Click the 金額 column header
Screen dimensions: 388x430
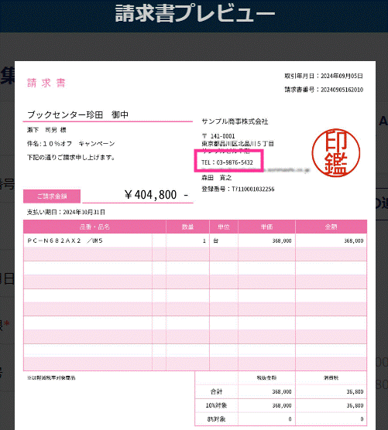click(x=331, y=227)
